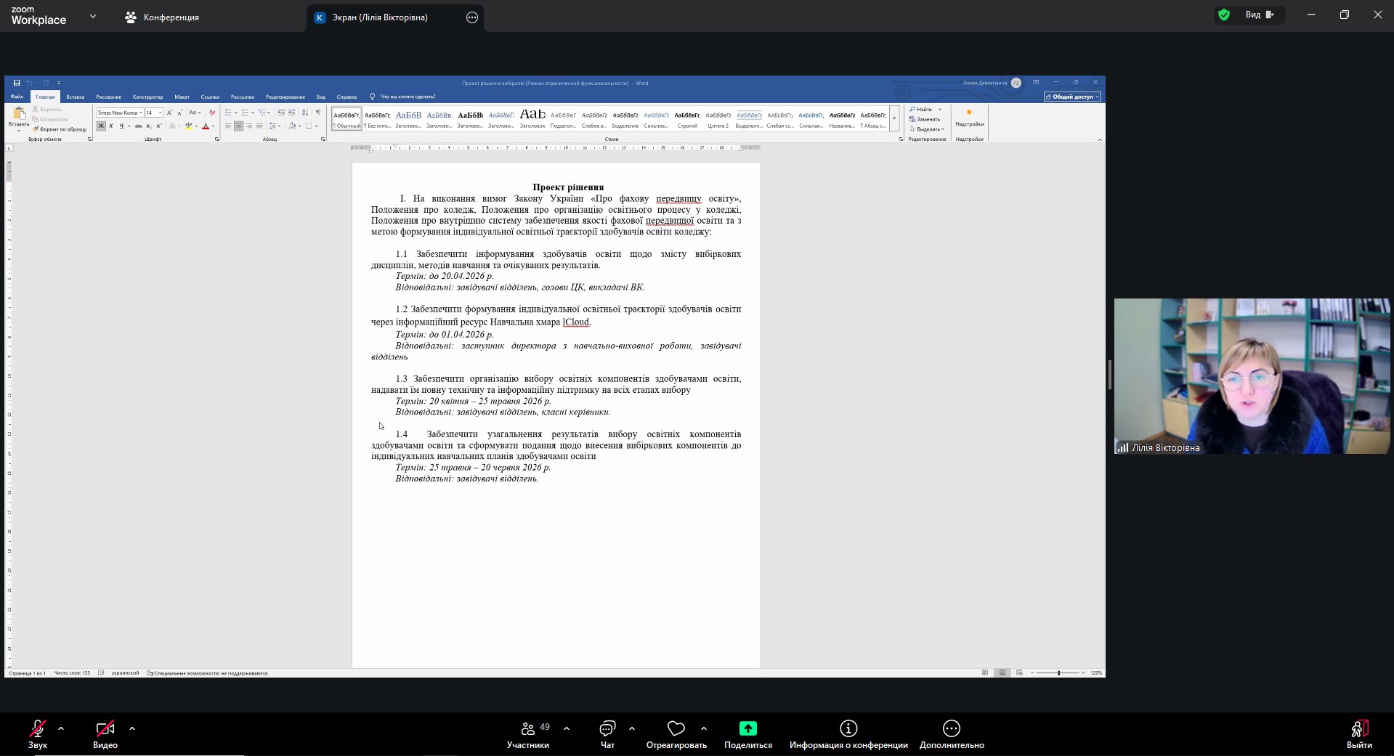
Task: Expand video options arrow next to Видео
Action: tap(132, 728)
